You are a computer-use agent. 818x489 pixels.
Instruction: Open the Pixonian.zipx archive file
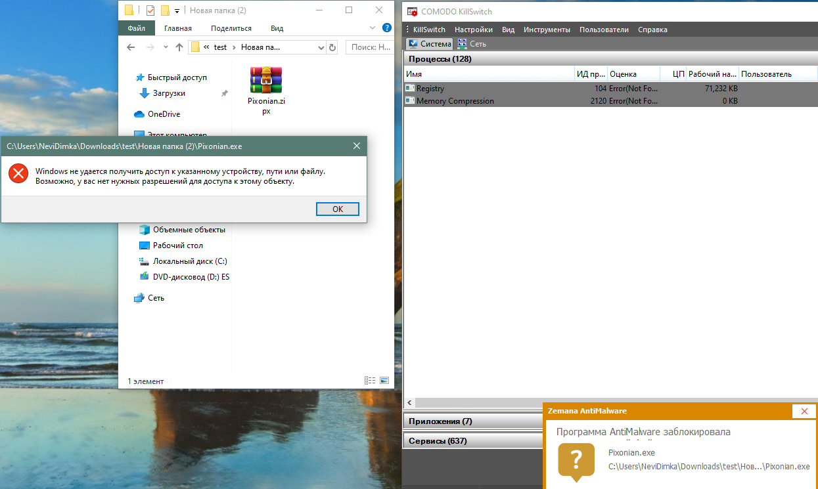[266, 90]
